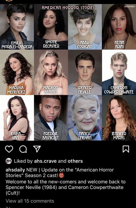Like the post with the heart icon
The image size is (136, 208).
coord(9,149)
